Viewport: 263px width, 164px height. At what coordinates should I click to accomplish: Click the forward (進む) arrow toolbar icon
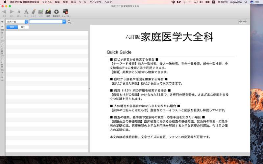coord(12,12)
